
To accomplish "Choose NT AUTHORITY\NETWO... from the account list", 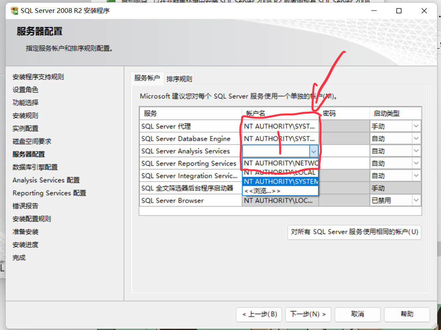I will 280,163.
